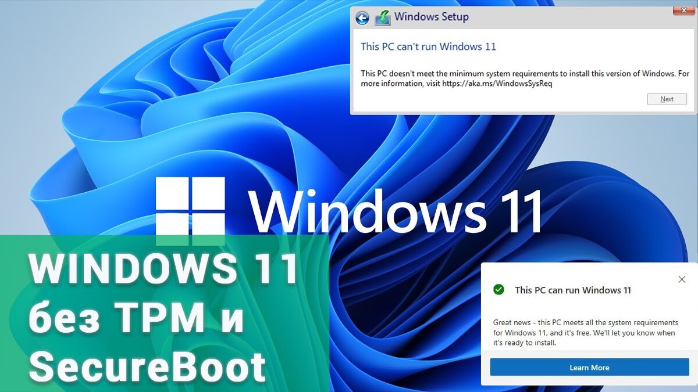The height and width of the screenshot is (392, 698).
Task: Close the Windows Setup dialog
Action: pyautogui.click(x=685, y=10)
